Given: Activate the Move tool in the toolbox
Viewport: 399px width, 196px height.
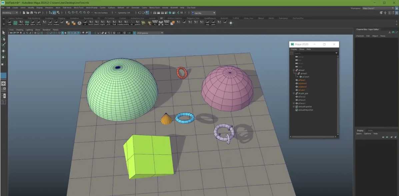Looking at the screenshot, I should pos(4,51).
